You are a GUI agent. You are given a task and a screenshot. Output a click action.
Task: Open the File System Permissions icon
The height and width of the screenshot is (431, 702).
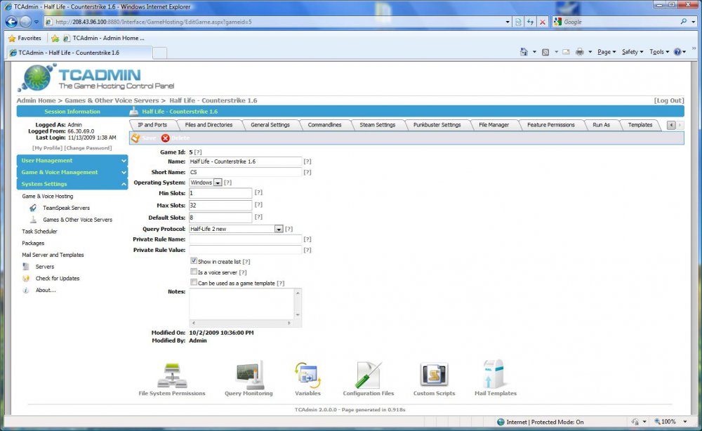tap(172, 375)
